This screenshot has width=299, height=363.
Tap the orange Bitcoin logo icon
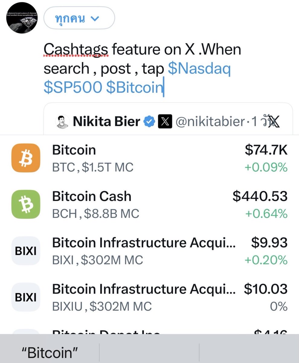click(26, 158)
